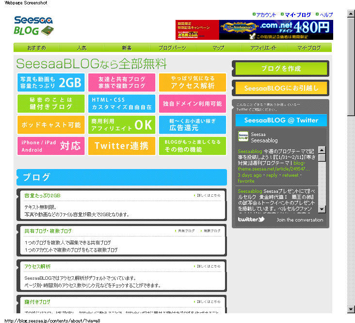Open the ヘルプ link
Screen dimensions: 355x323
326,15
